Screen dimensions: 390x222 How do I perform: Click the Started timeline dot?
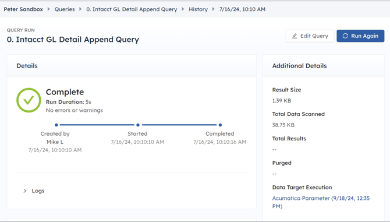coord(138,125)
